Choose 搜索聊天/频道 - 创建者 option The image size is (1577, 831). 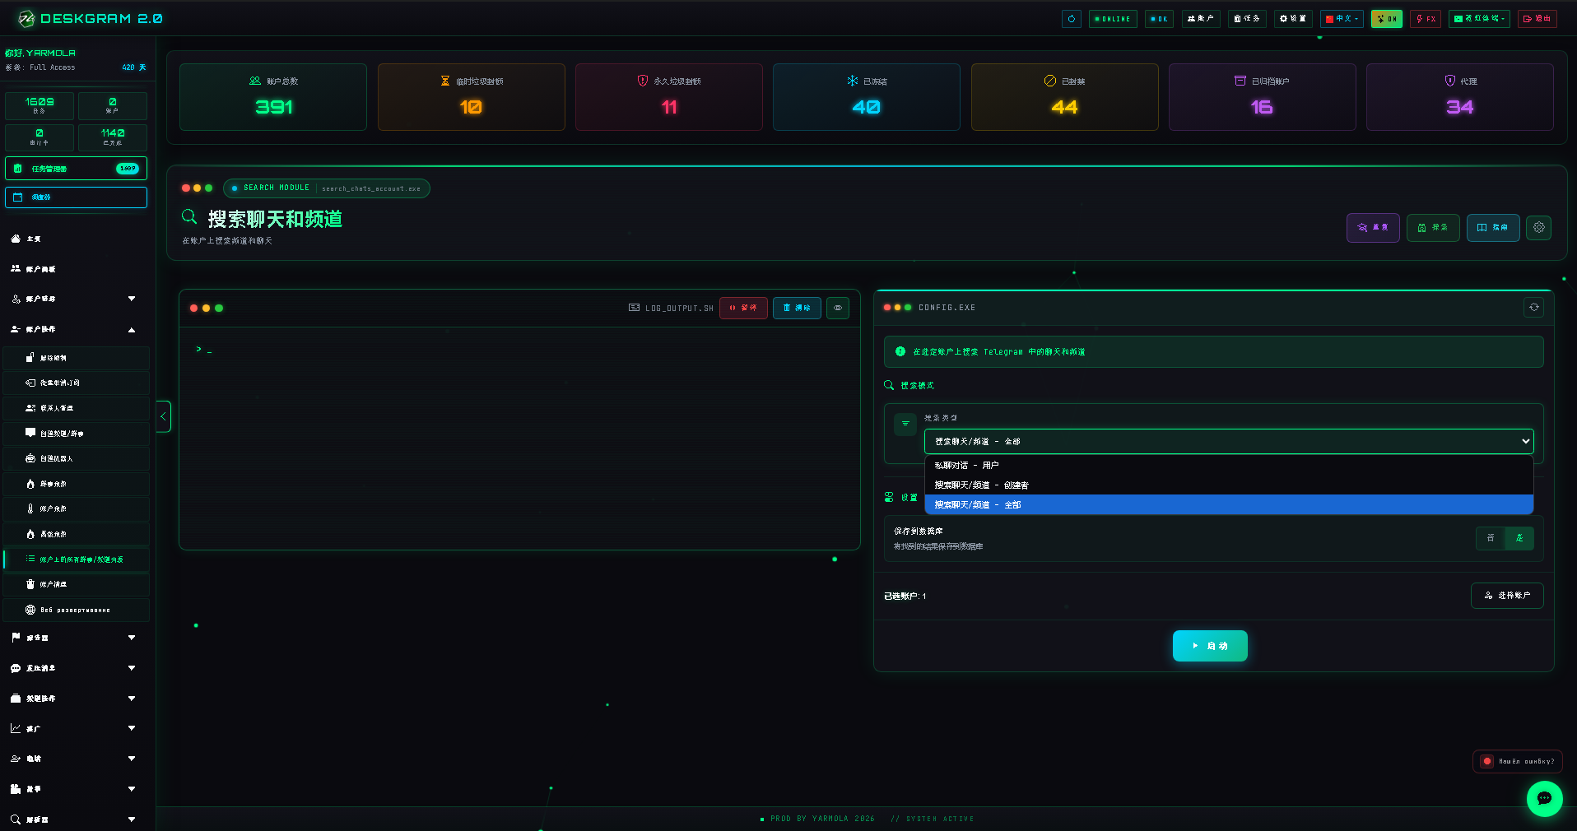tap(1229, 485)
